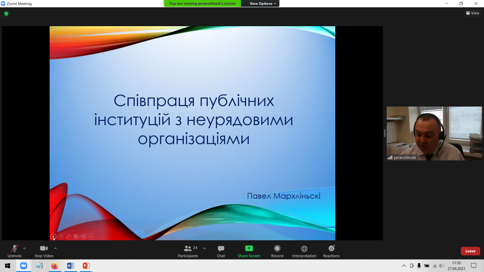Toggle the system volume icon in the tray
The width and height of the screenshot is (484, 272).
pyautogui.click(x=441, y=266)
